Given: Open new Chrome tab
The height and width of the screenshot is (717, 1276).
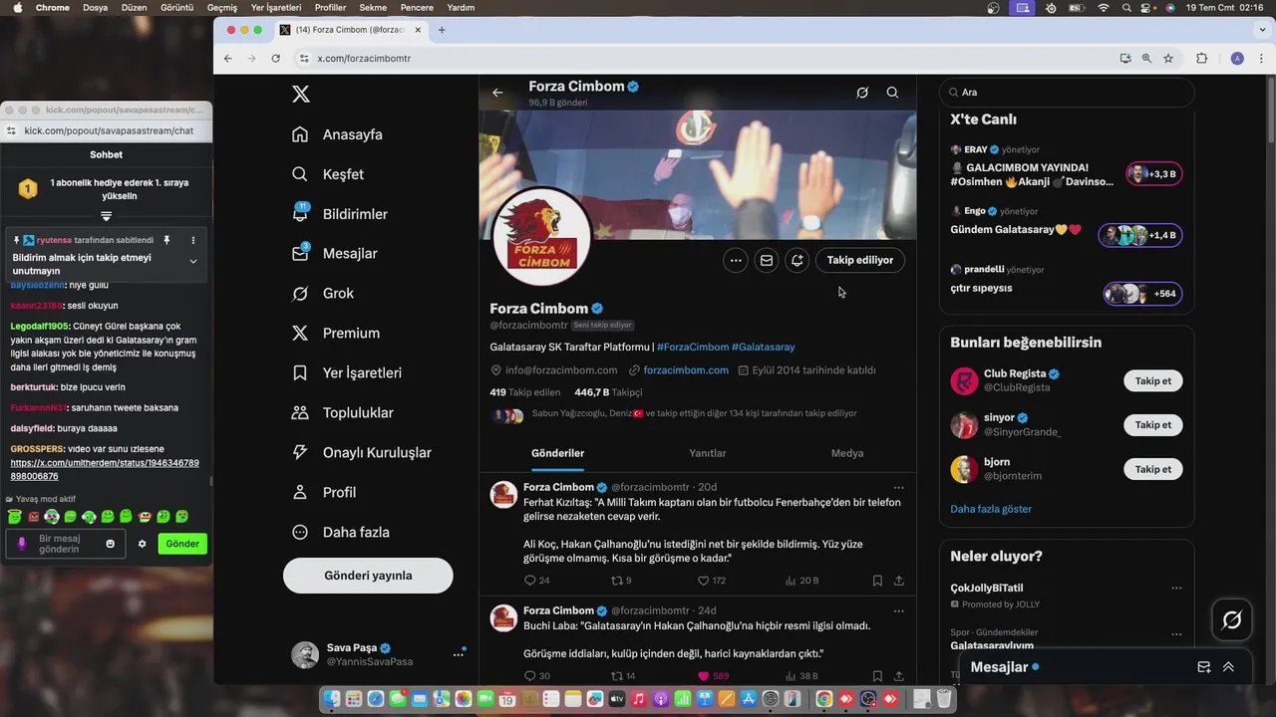Looking at the screenshot, I should pos(442,30).
